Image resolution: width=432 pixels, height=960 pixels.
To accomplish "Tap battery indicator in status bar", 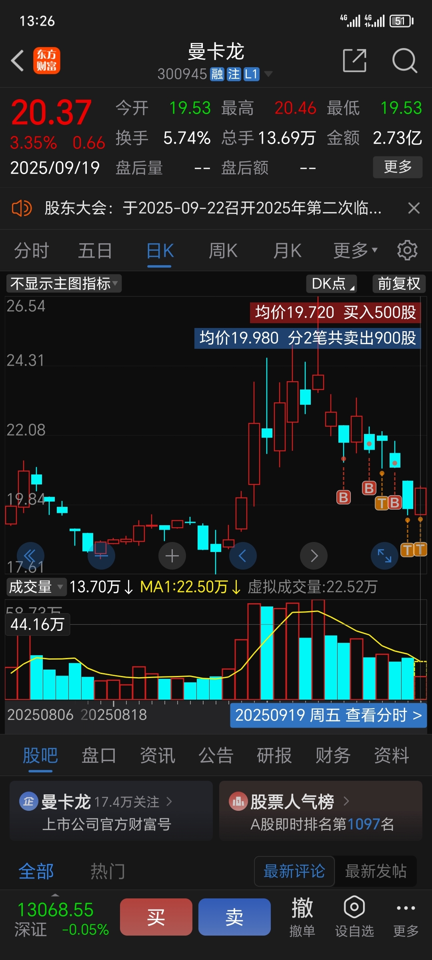I will pos(401,21).
